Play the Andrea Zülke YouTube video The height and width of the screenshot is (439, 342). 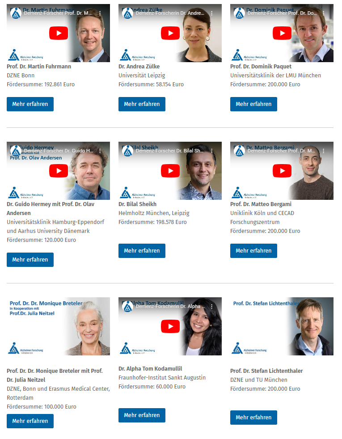pos(170,33)
